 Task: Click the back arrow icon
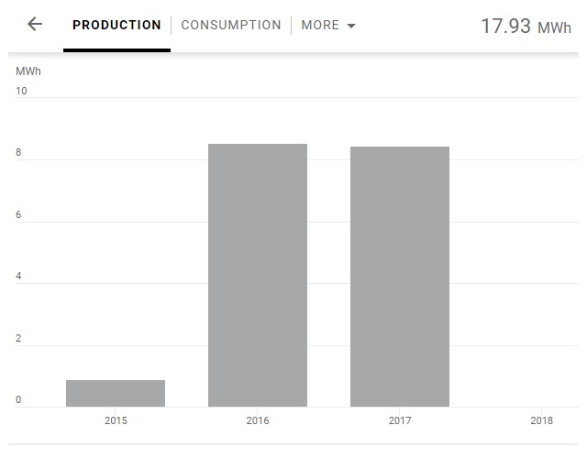coord(35,25)
